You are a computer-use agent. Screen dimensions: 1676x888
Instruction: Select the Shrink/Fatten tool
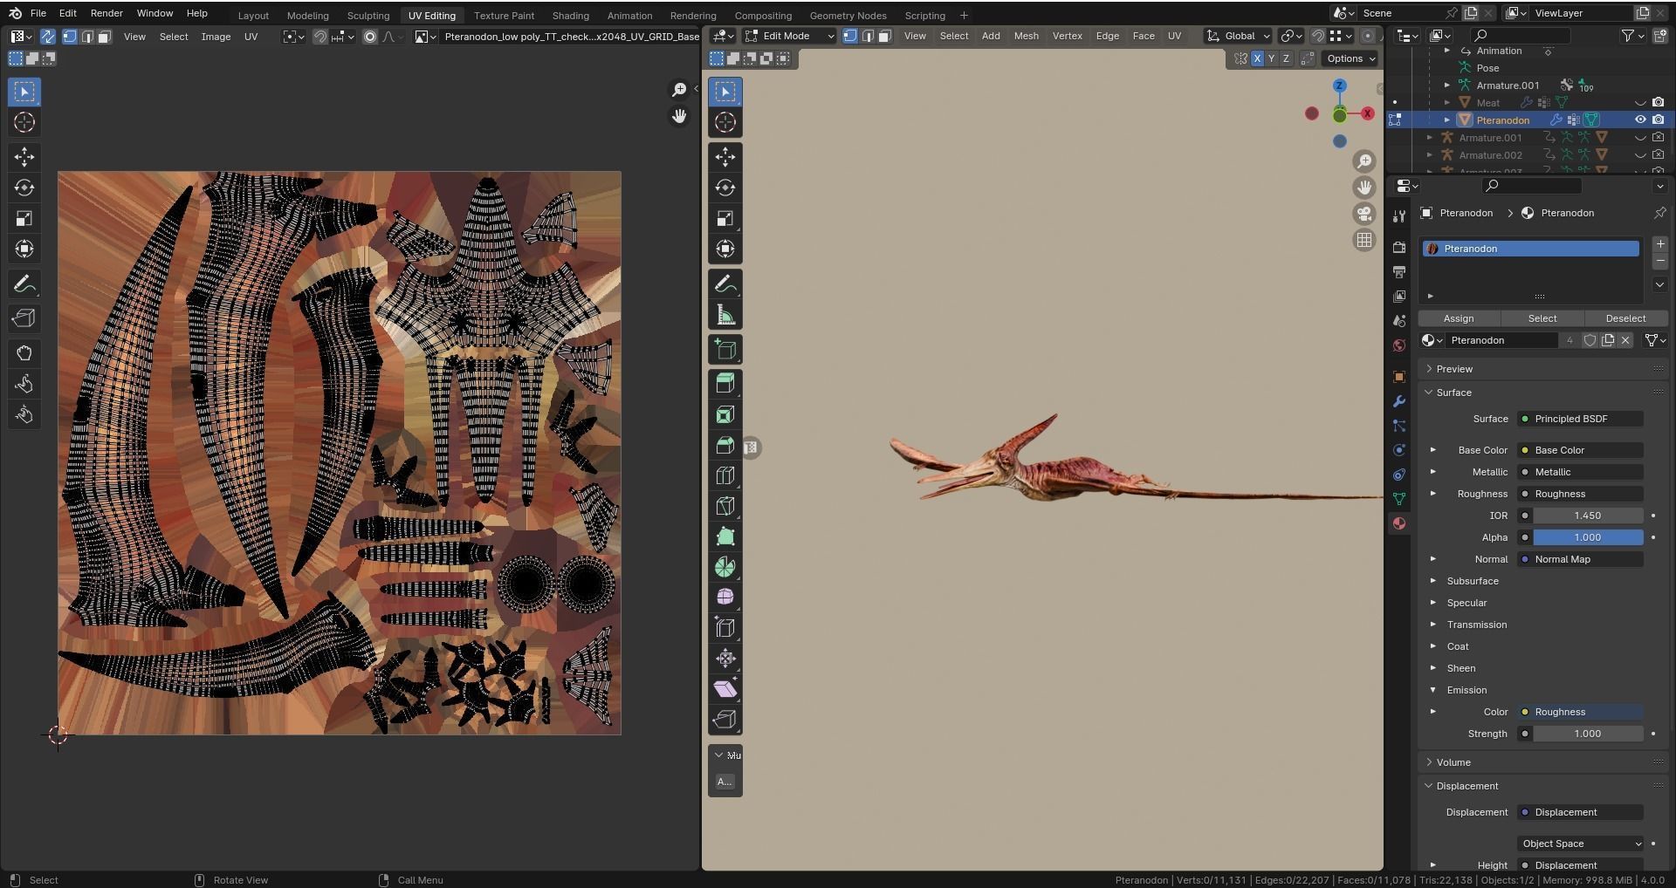725,659
